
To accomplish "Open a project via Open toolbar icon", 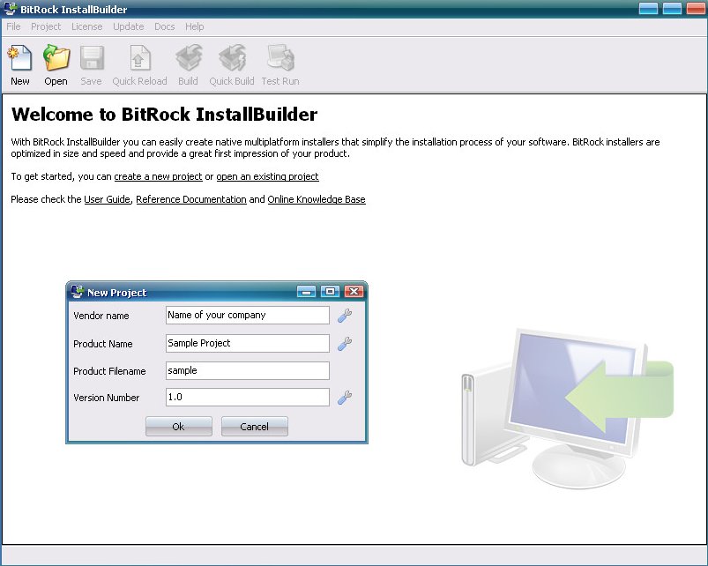I will (56, 58).
